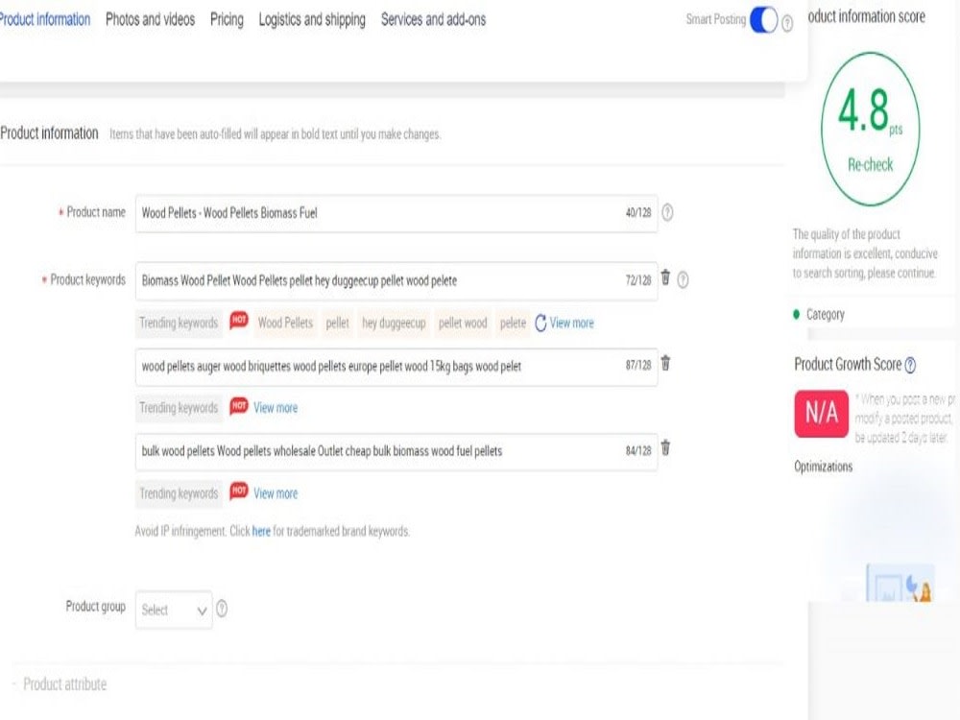Click View more under the second keywords row
960x720 pixels.
pyautogui.click(x=276, y=408)
